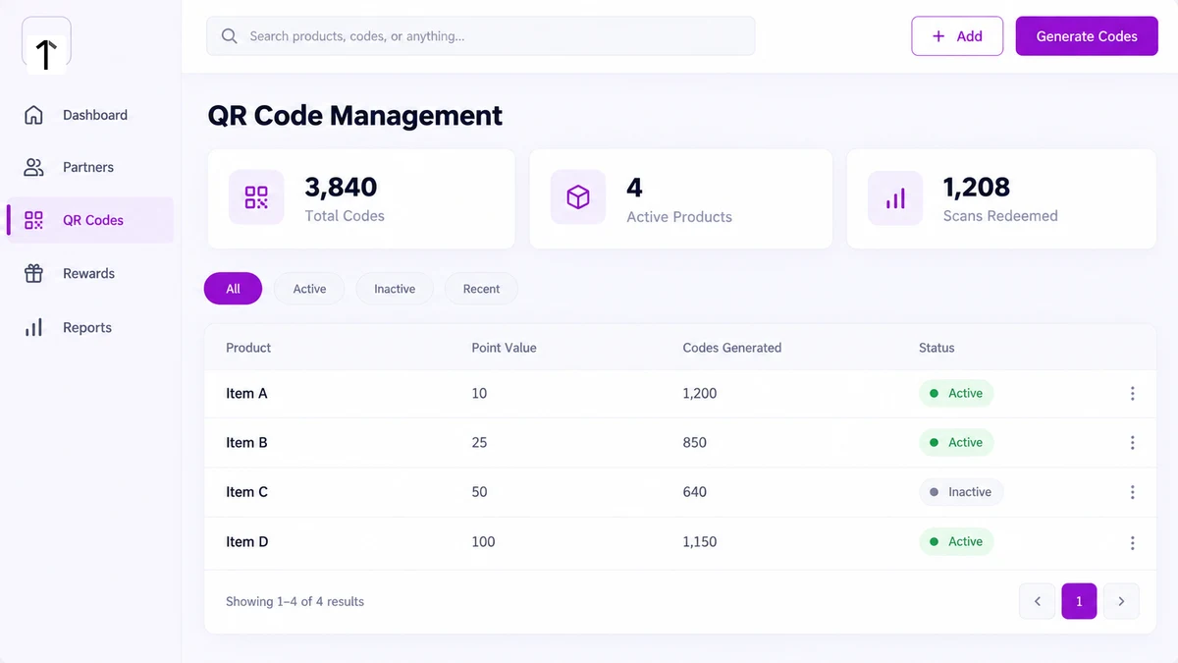Click the 850 codes generated cell

point(694,443)
